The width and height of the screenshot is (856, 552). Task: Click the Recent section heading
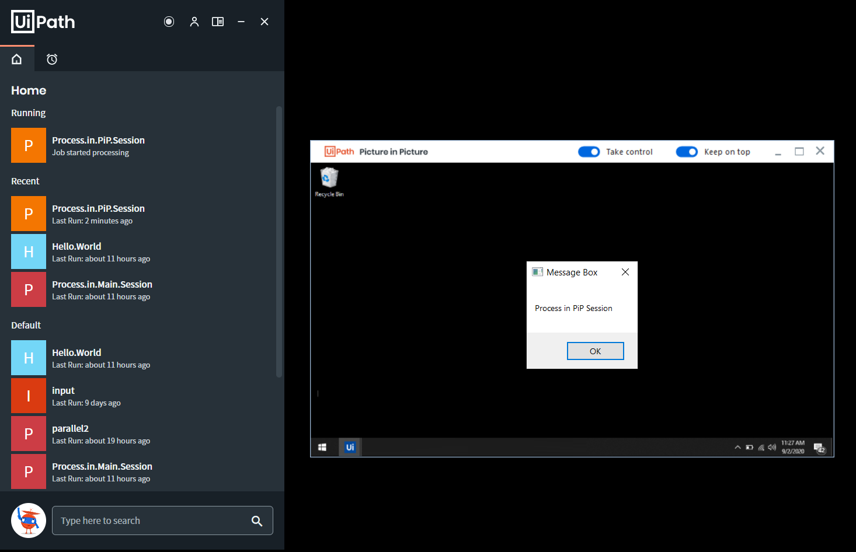coord(25,181)
